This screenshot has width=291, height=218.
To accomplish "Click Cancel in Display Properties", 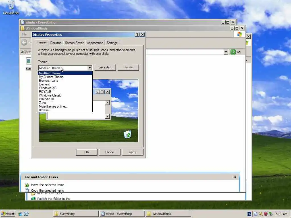I will coord(109,152).
